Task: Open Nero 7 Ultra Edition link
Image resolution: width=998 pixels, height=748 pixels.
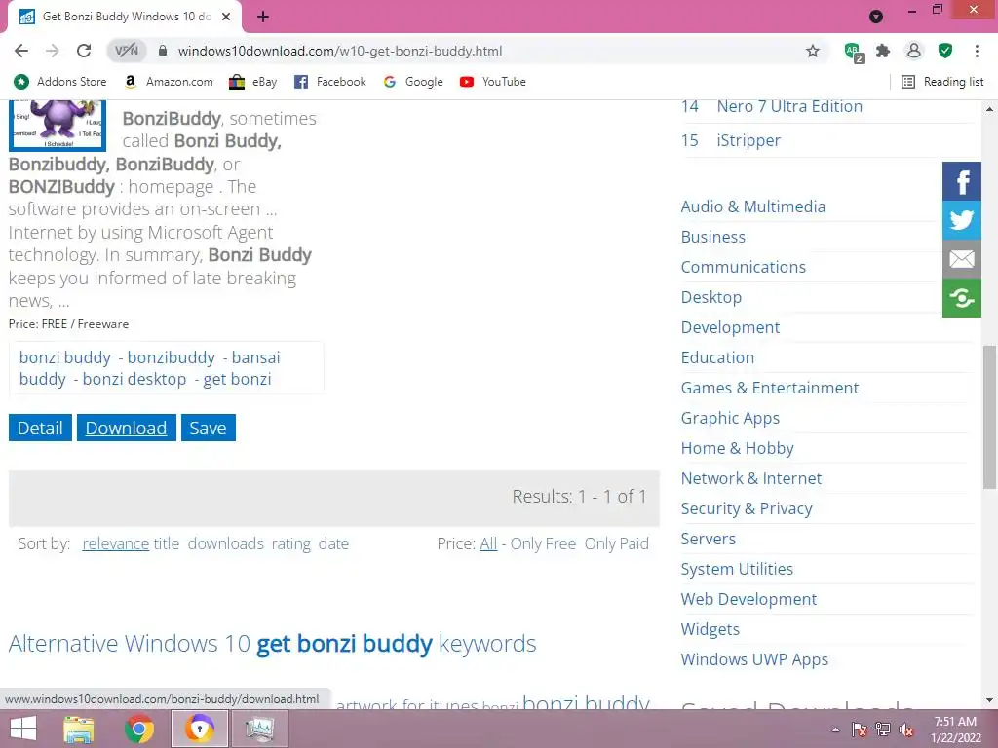Action: (789, 106)
